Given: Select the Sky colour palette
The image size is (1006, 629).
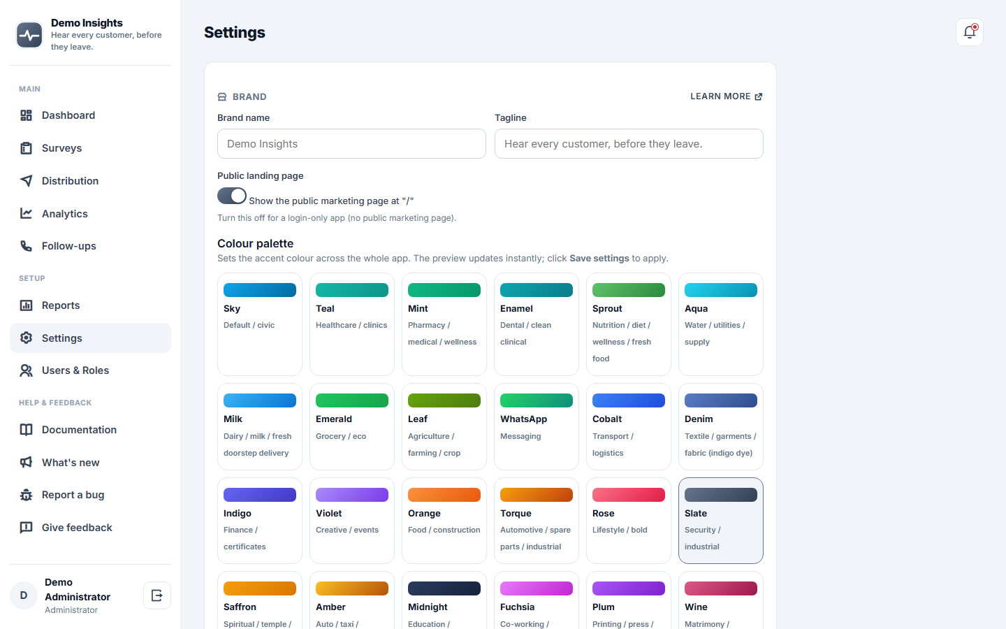Looking at the screenshot, I should pos(260,324).
